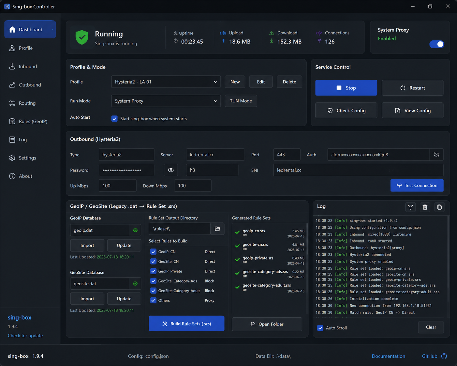Image resolution: width=457 pixels, height=366 pixels.
Task: Stop the sing-box service
Action: point(346,88)
